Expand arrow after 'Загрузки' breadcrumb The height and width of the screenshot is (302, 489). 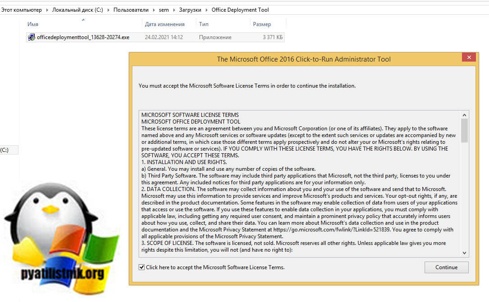tap(207, 10)
